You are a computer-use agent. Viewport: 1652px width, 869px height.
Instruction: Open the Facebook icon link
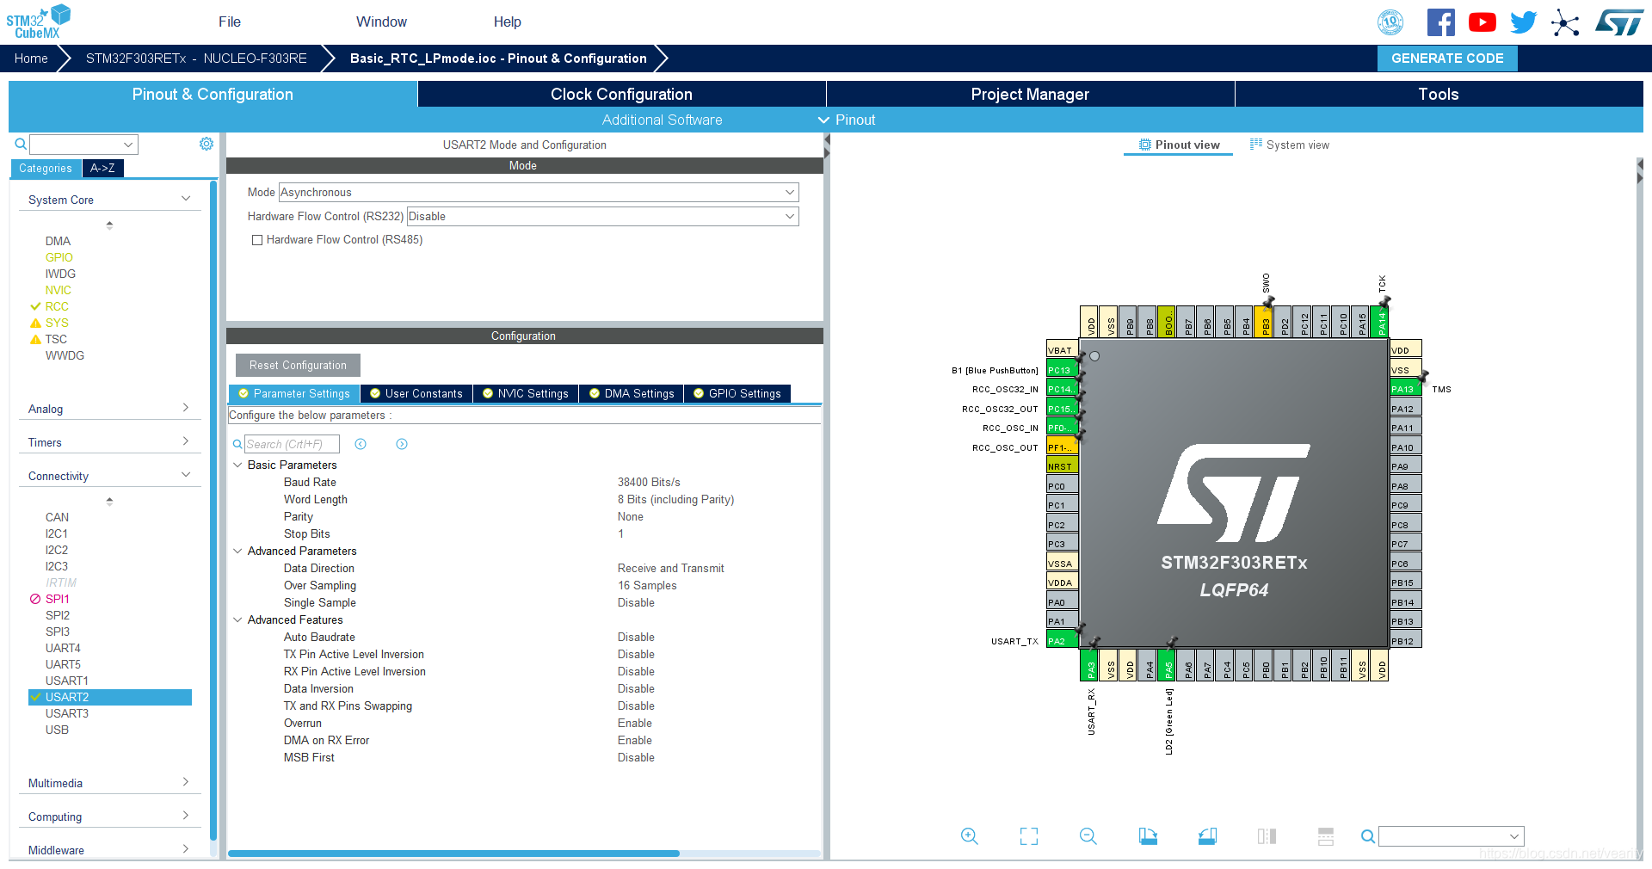1440,22
